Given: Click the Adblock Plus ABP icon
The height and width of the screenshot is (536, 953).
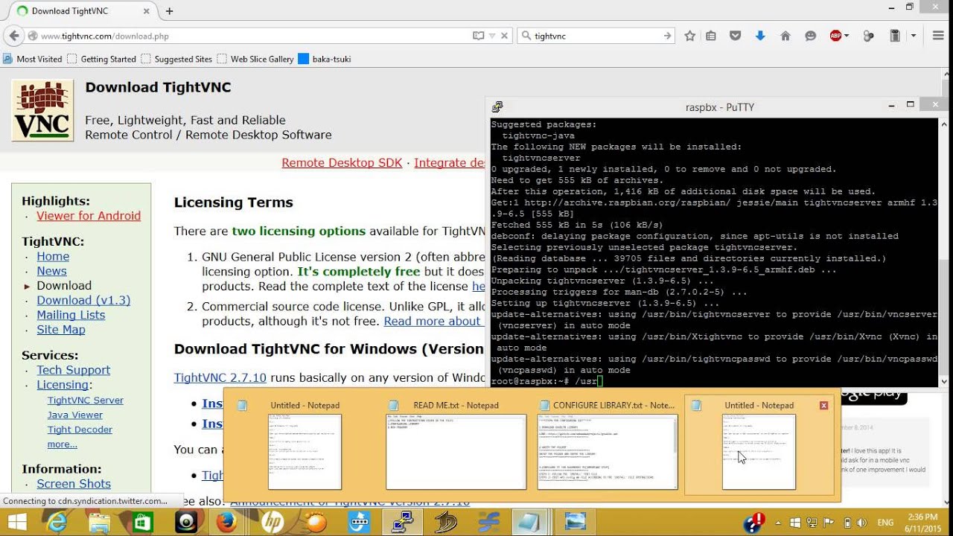Looking at the screenshot, I should (x=835, y=36).
